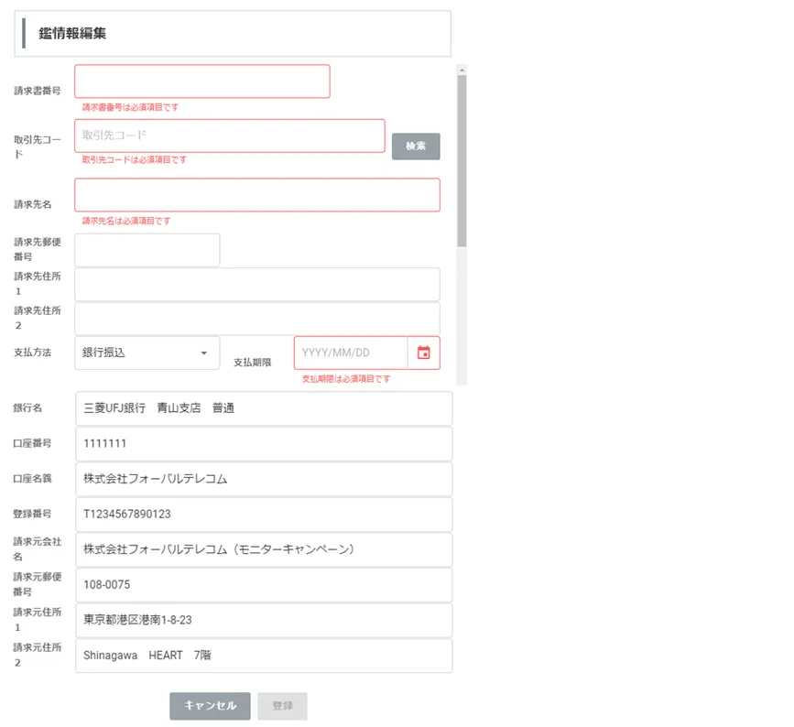Focus the 請求先名 input field
Viewport: 794px width, 727px height.
[257, 195]
